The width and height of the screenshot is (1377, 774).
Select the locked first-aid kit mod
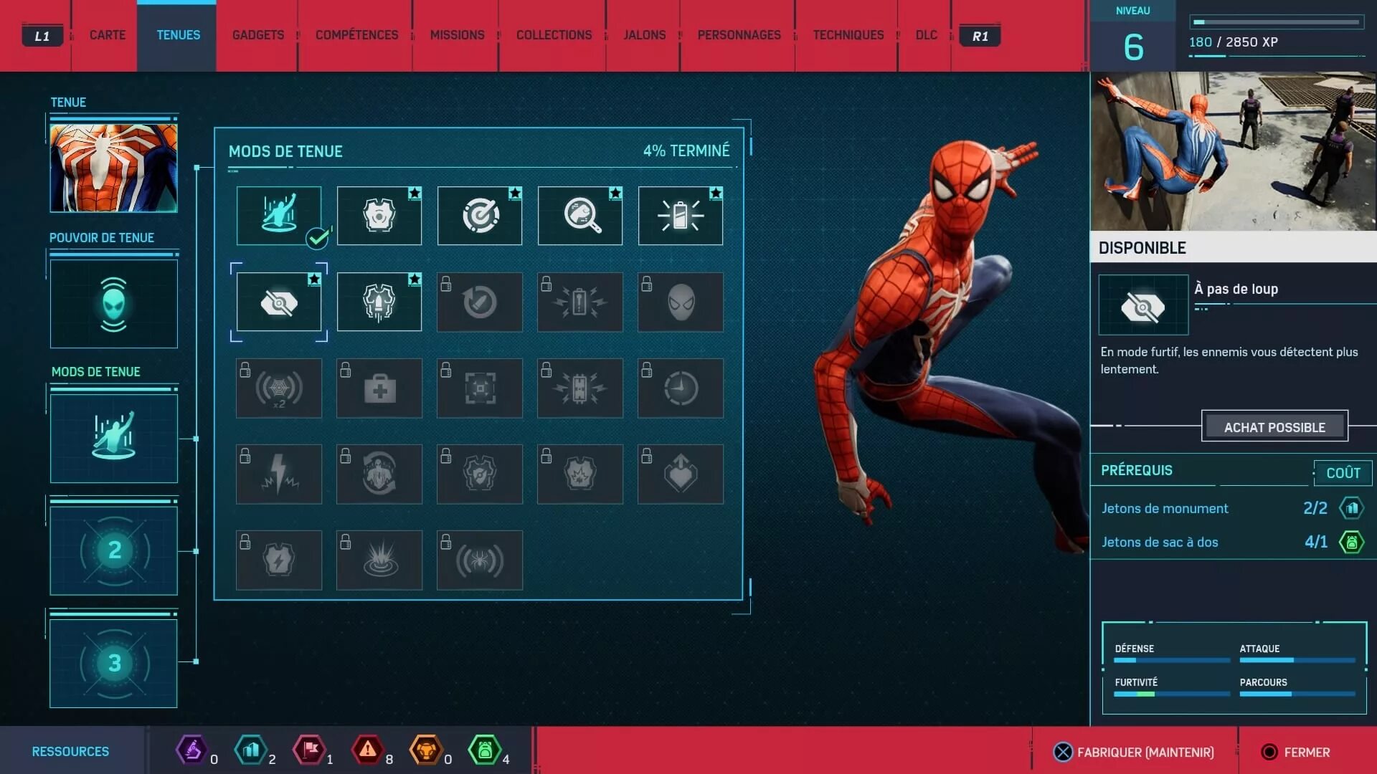coord(379,388)
